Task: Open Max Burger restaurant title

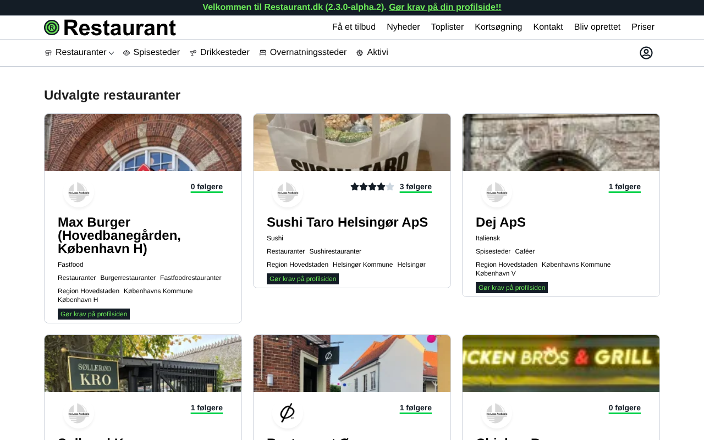Action: pyautogui.click(x=119, y=235)
